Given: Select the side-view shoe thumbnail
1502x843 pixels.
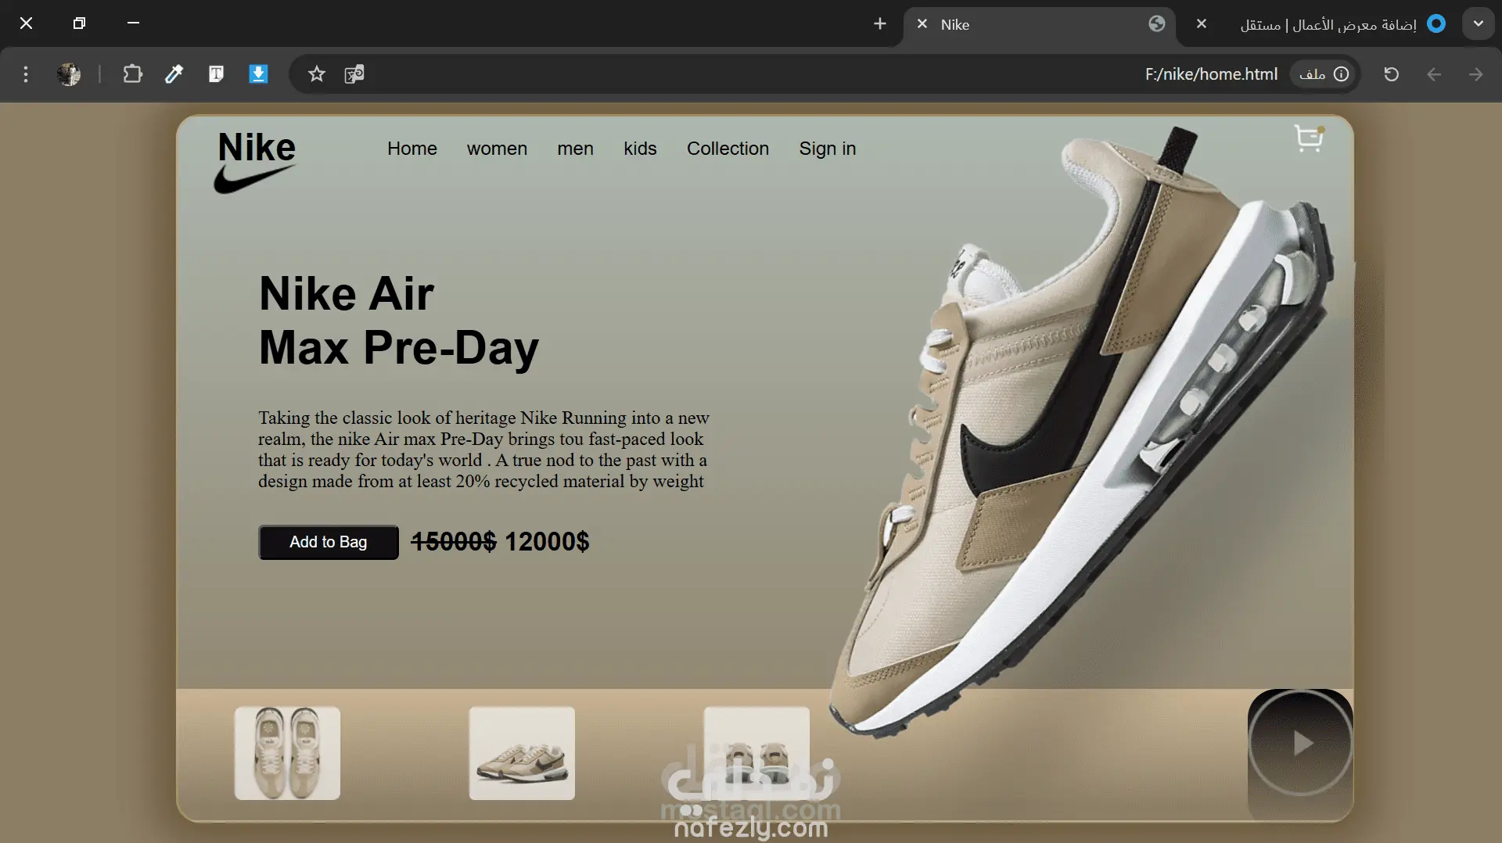Looking at the screenshot, I should (522, 753).
